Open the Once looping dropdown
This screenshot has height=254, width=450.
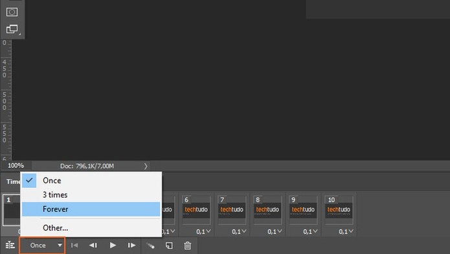(x=43, y=246)
